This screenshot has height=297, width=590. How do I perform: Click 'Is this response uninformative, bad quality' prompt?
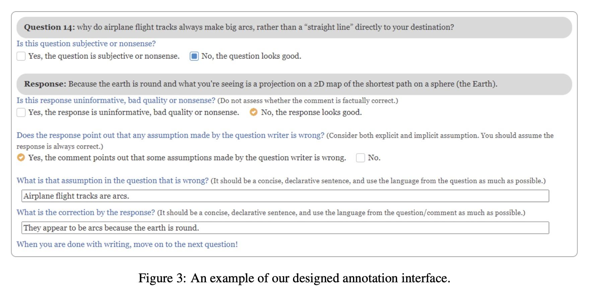click(x=116, y=100)
